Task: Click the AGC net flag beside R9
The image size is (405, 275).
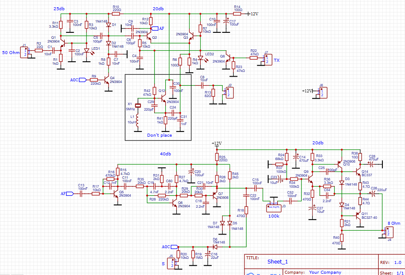Action: (75, 79)
